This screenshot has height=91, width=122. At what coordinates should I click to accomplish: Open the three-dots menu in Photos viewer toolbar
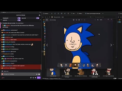point(85,20)
